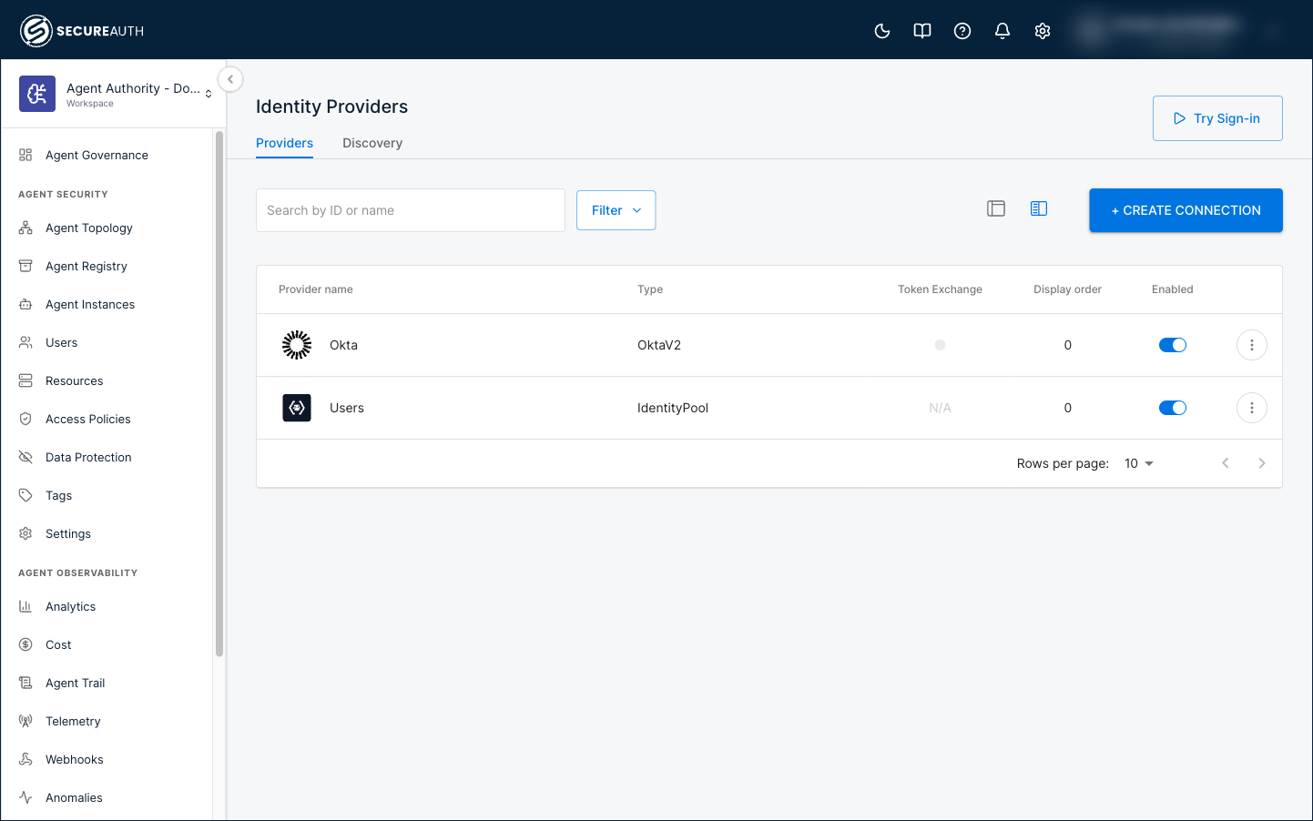Click the sidebar vertical scrollbar
Screen dimensions: 1313x821
click(219, 393)
